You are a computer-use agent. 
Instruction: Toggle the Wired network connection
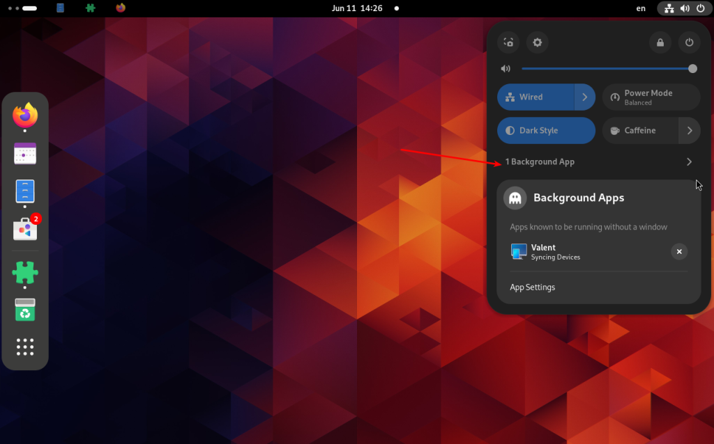(536, 97)
